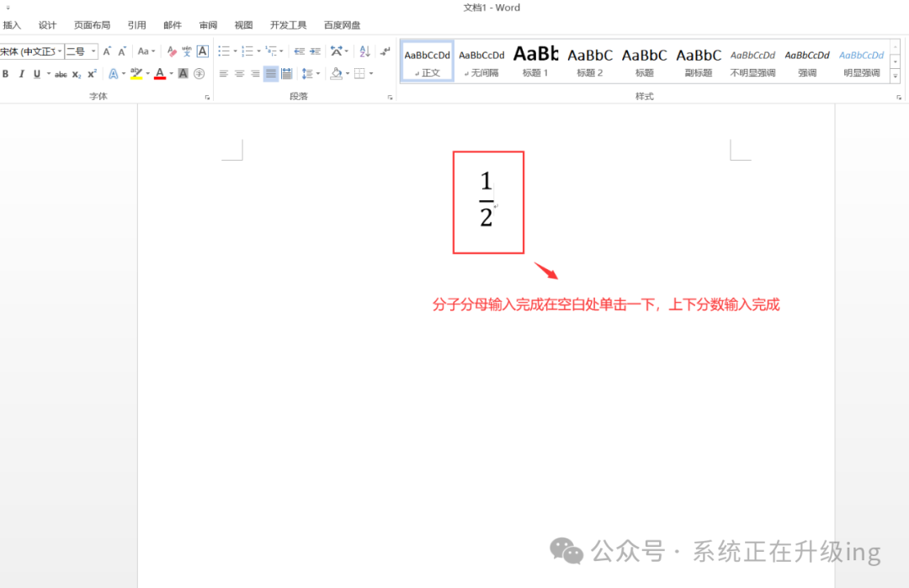Viewport: 909px width, 588px height.
Task: Apply 标题 1 style
Action: point(535,61)
